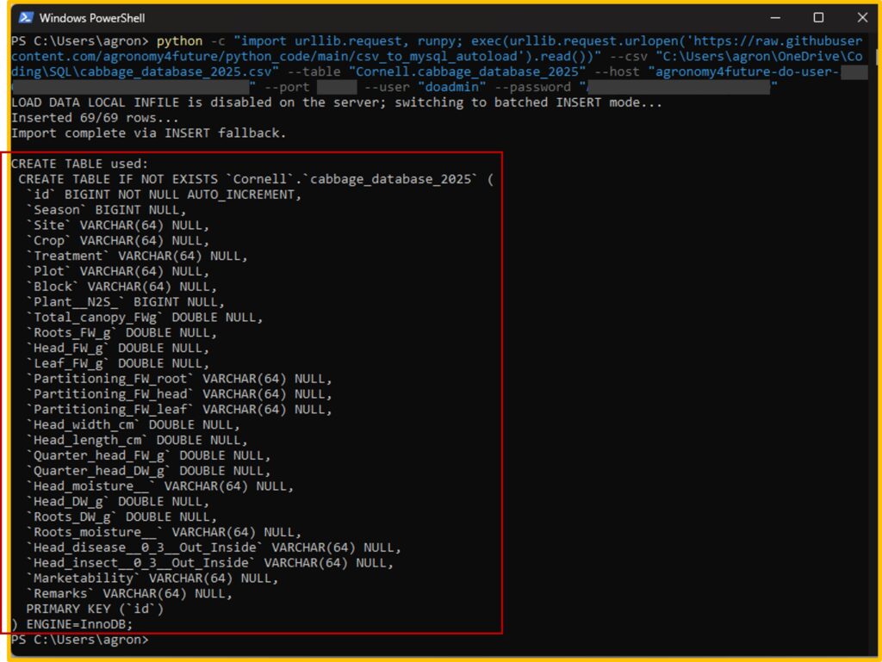
Task: Click the word 'python' in the command
Action: 179,41
